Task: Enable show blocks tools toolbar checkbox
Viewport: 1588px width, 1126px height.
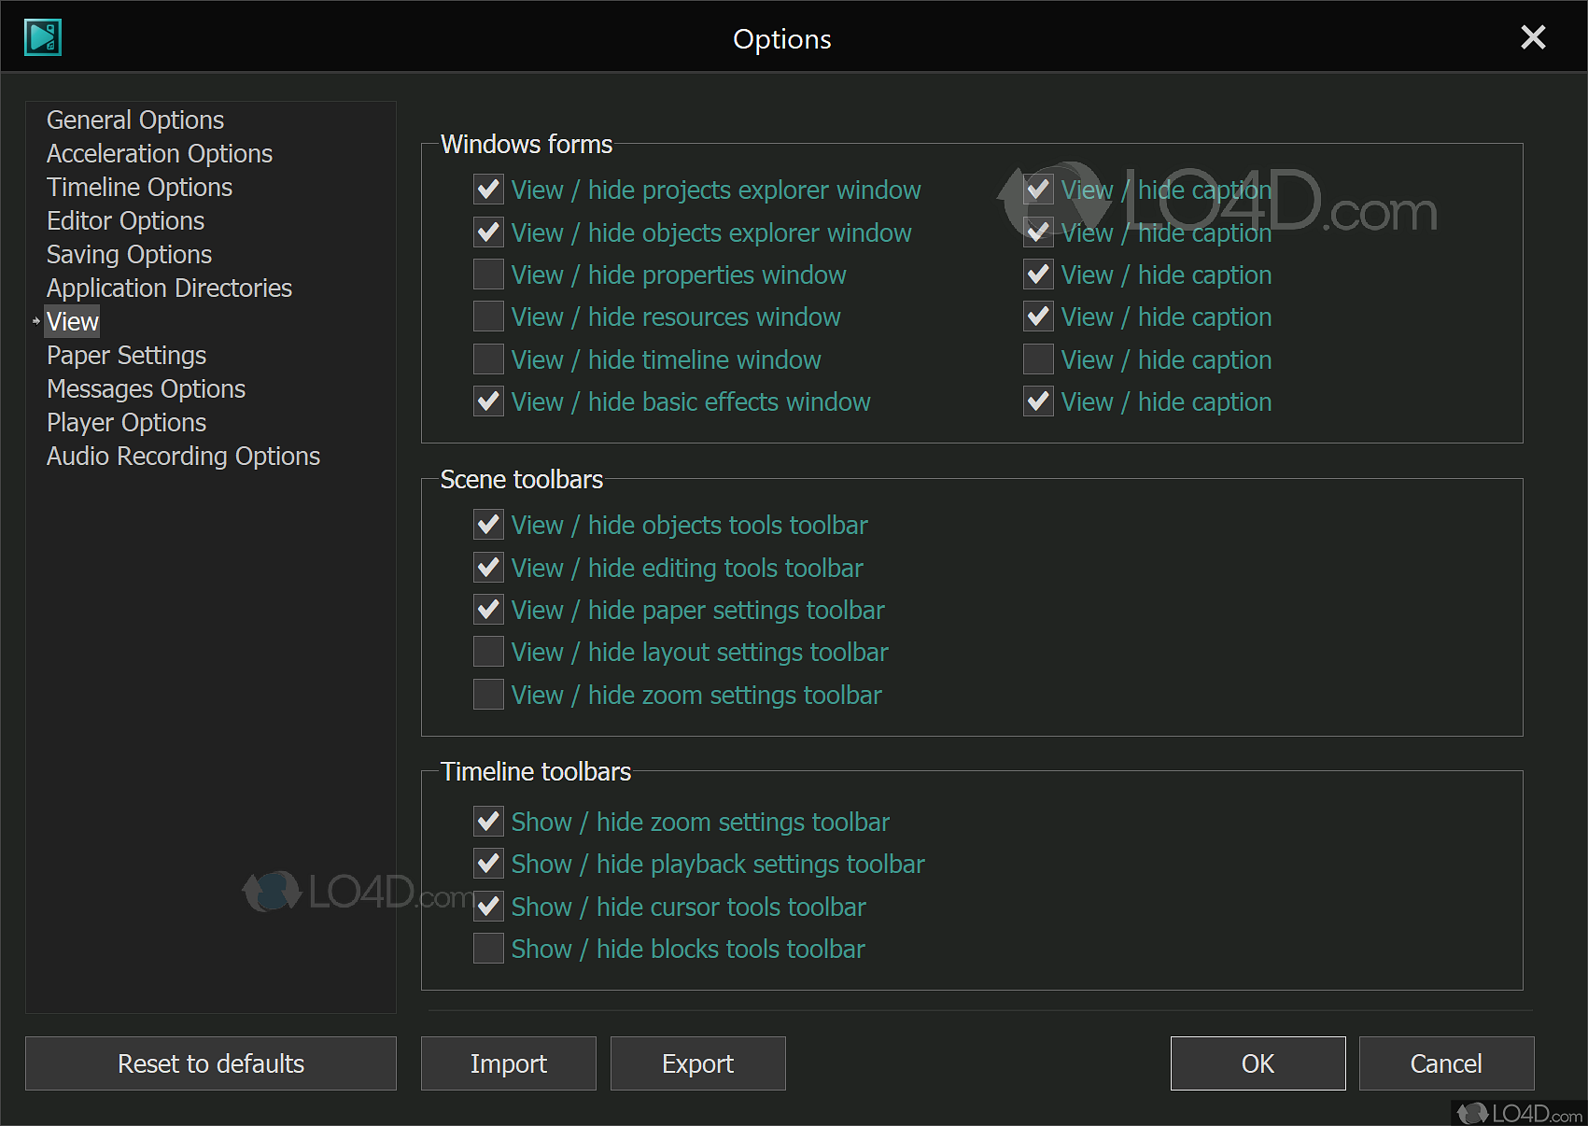Action: pos(488,949)
